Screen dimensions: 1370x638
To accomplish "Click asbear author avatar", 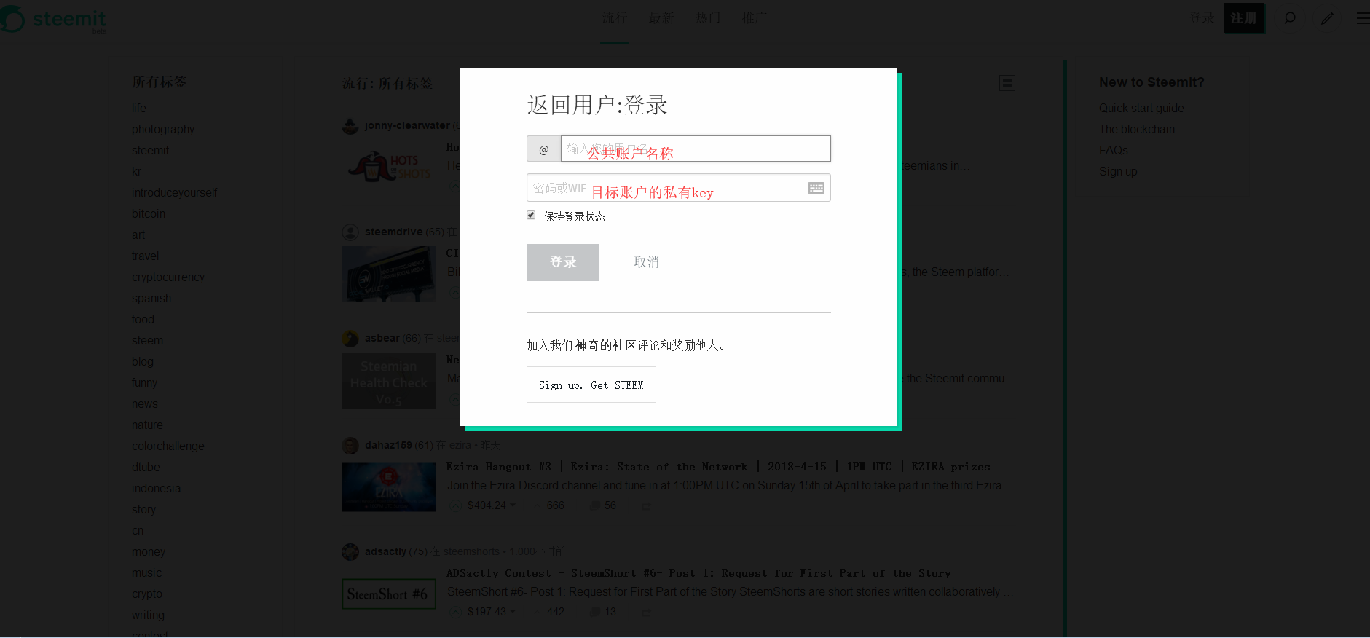I will pos(350,339).
